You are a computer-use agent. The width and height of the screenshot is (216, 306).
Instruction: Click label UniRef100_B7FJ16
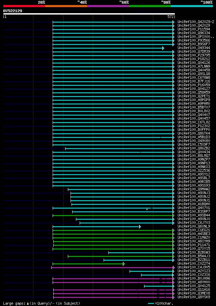click(x=194, y=81)
